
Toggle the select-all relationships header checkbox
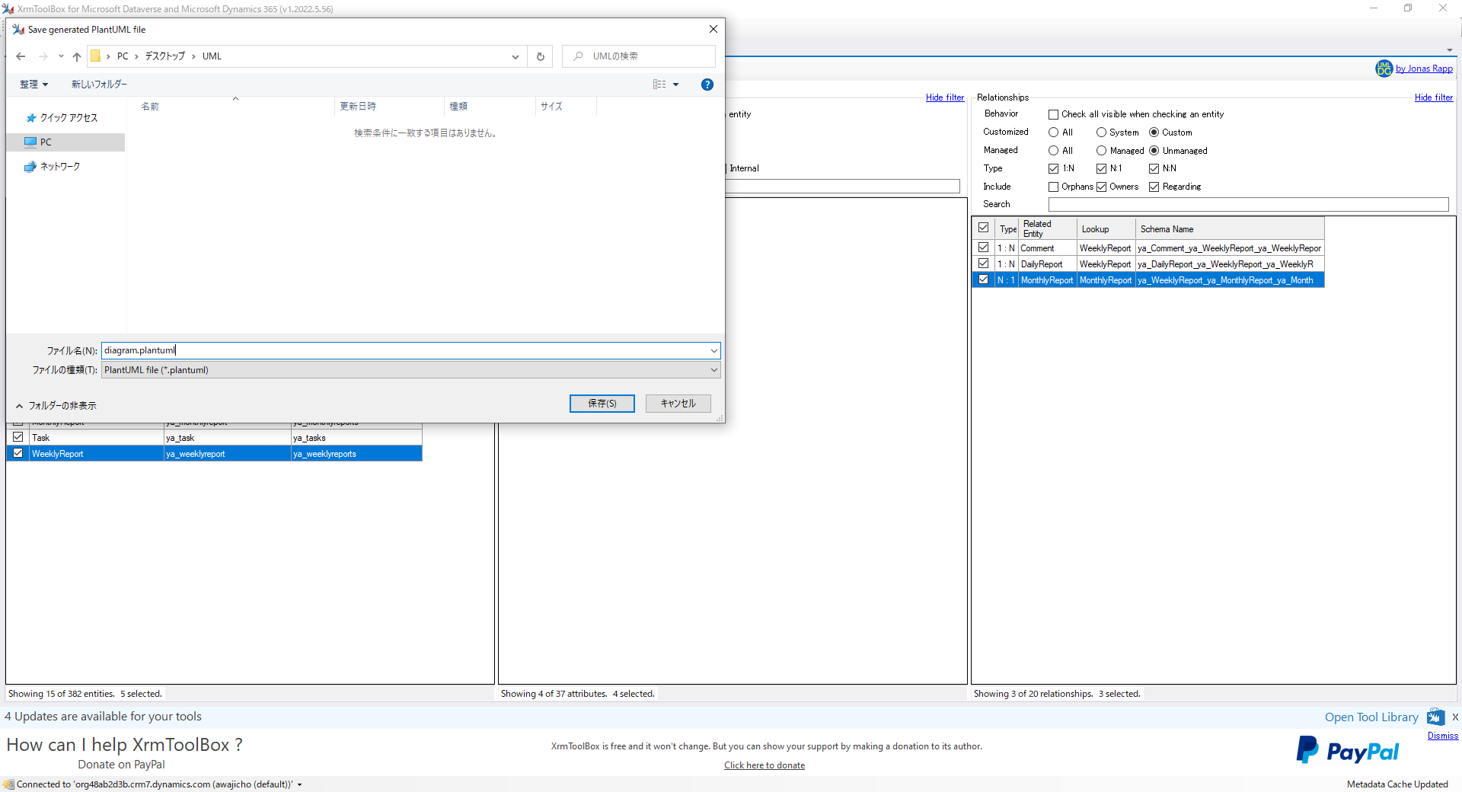point(983,228)
